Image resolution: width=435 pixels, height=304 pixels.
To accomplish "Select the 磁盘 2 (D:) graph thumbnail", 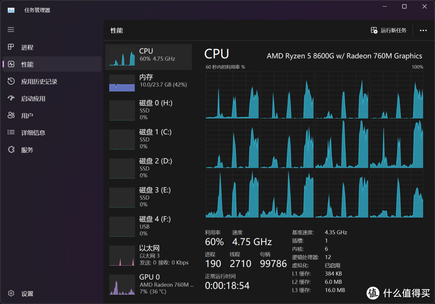I will [122, 168].
